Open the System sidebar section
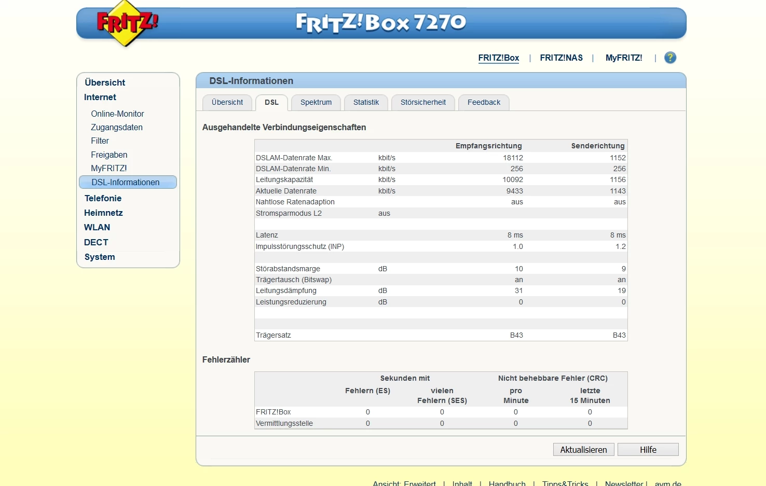This screenshot has height=486, width=766. 100,257
